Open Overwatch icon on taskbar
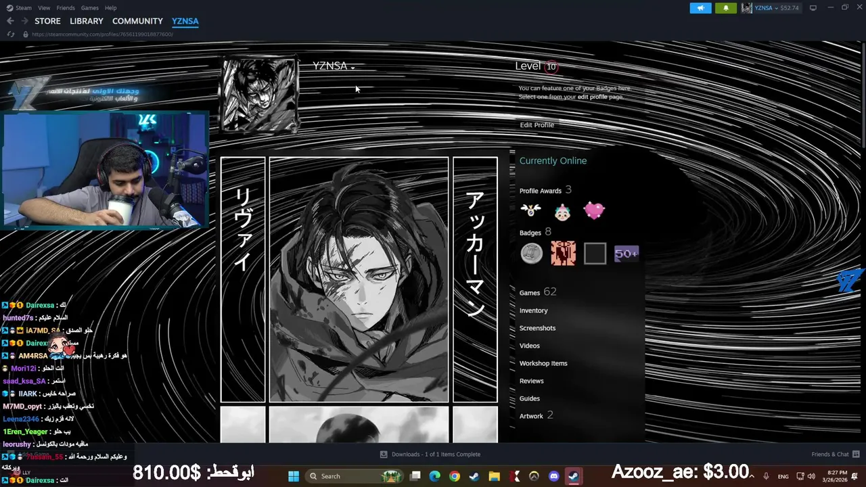This screenshot has height=487, width=866. (534, 476)
